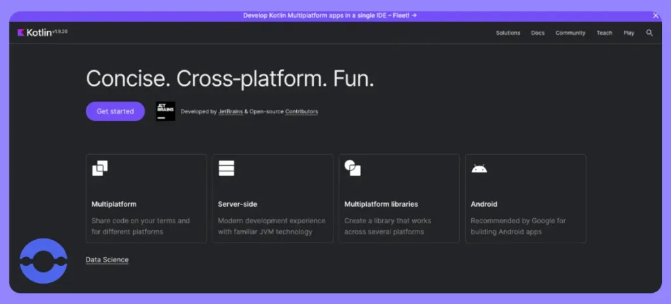
Task: Click the Server-side stacked bars icon
Action: 226,168
